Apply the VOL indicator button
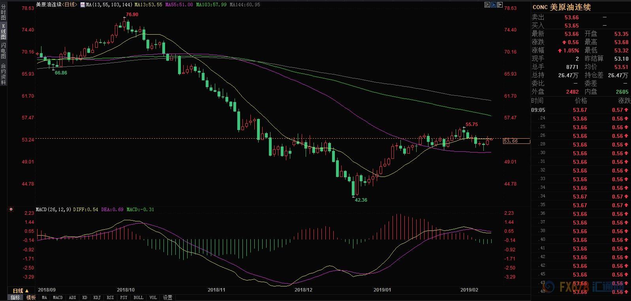Viewport: 631px width, 301px height. [153, 297]
